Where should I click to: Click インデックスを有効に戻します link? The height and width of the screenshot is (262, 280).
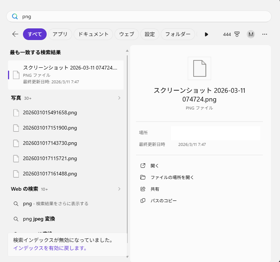pos(50,248)
